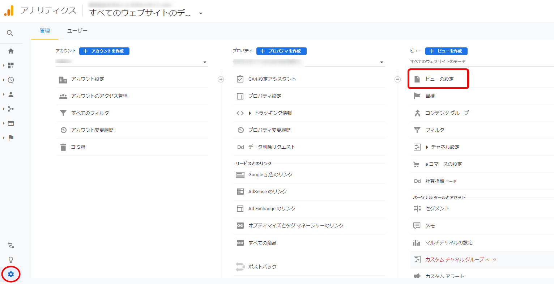Click the Dd icon beside データ削除リクエスト
554x284 pixels.
pyautogui.click(x=240, y=147)
